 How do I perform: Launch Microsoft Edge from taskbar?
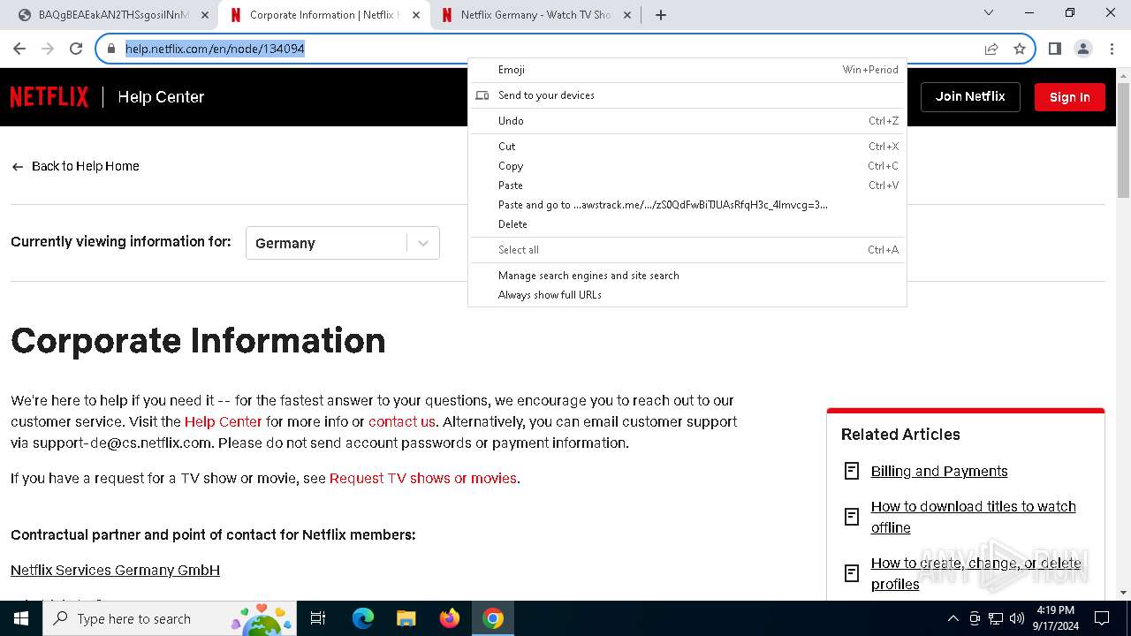coord(363,618)
